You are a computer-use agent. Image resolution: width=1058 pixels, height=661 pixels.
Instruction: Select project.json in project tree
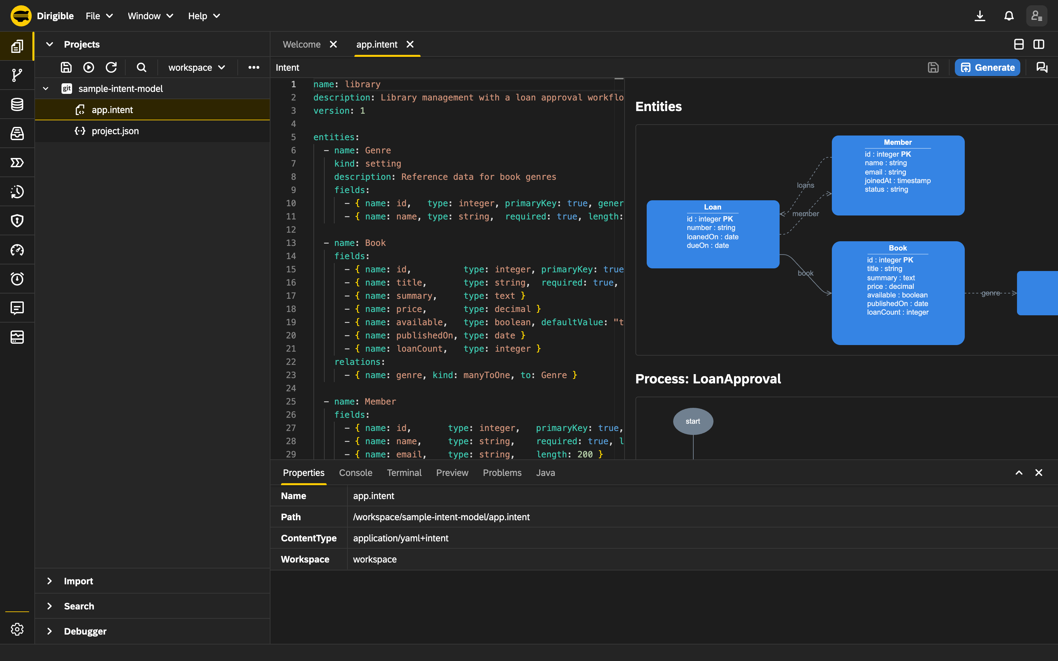[x=152, y=131]
